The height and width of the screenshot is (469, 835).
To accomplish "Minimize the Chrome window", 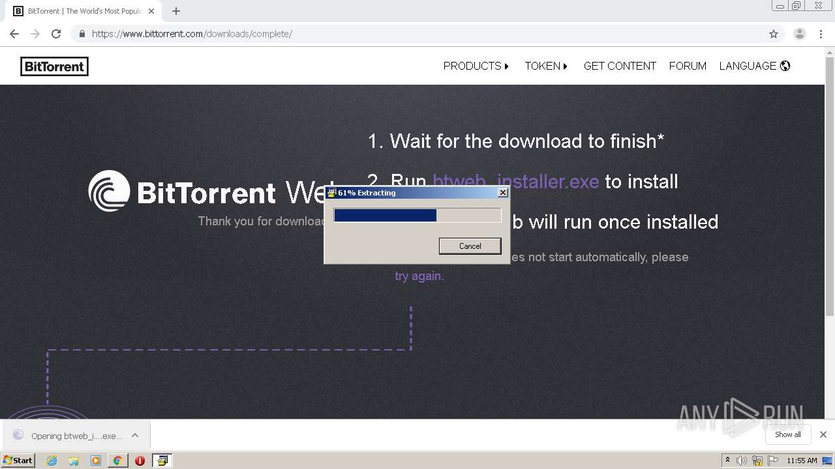I will point(780,6).
